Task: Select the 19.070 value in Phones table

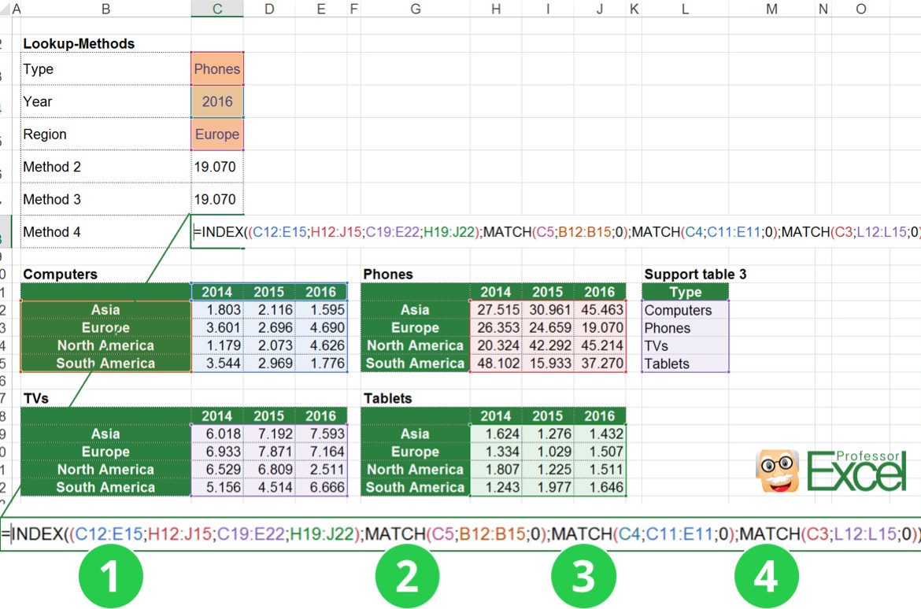Action: pyautogui.click(x=600, y=327)
